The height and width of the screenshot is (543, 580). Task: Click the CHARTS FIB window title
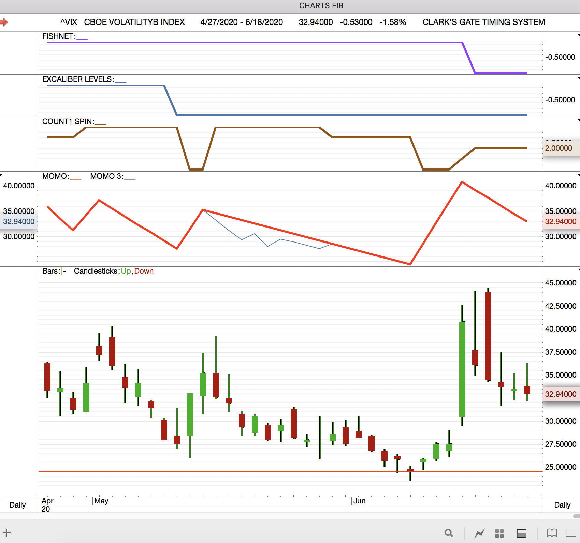[x=321, y=6]
